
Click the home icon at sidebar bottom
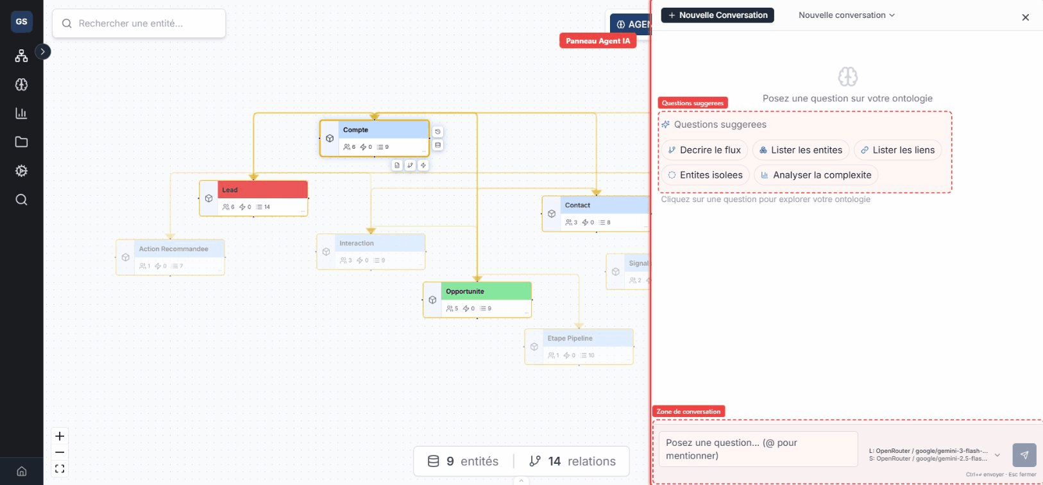tap(21, 471)
